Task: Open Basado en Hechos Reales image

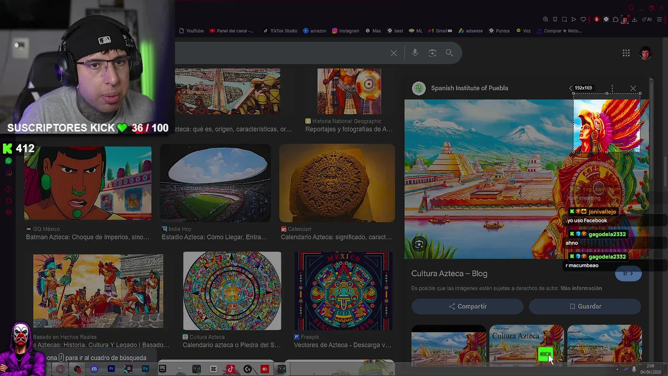Action: coord(98,291)
